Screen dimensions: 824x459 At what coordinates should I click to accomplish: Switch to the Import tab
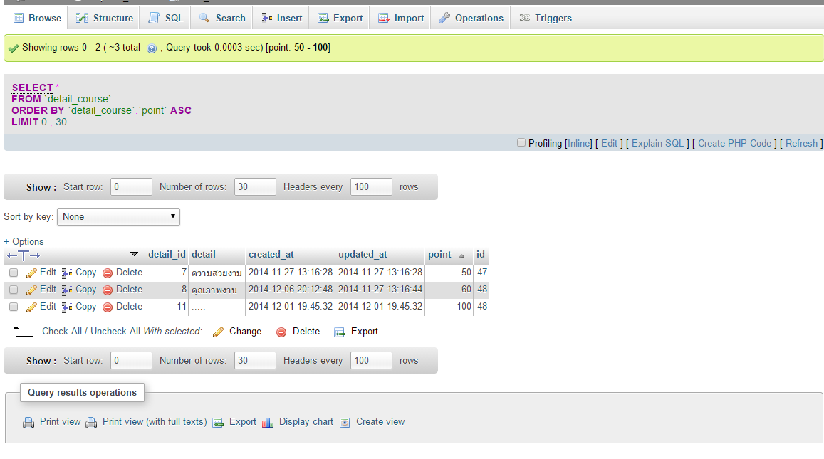coord(401,18)
